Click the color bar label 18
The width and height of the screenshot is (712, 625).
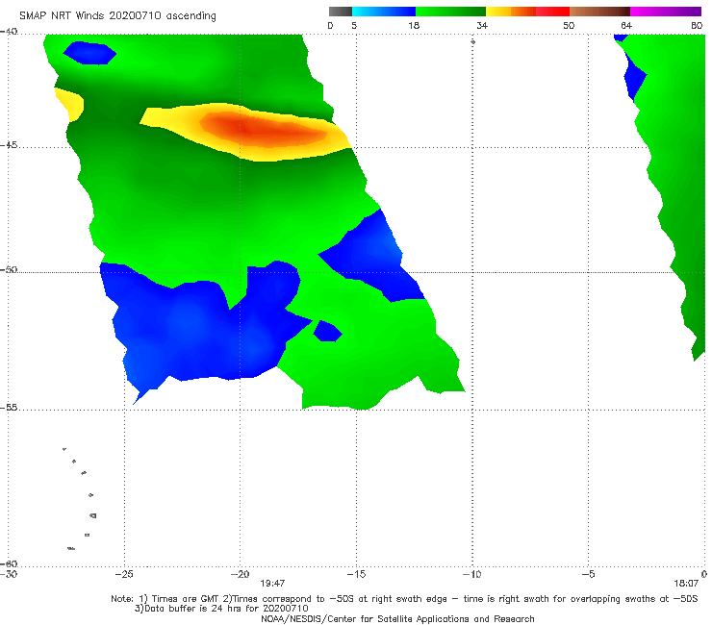[414, 25]
